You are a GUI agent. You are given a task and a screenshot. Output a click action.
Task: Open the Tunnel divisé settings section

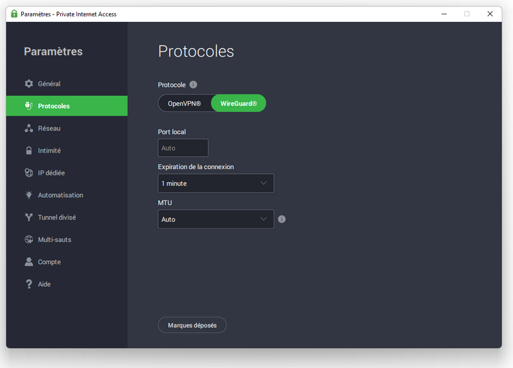pos(67,218)
